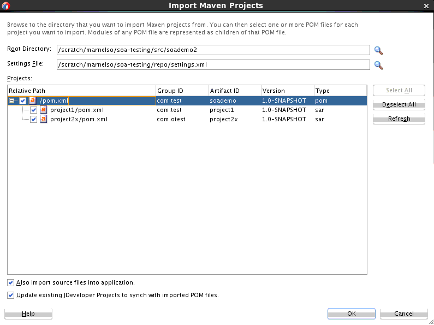Click the com.test group ID for project1

[169, 110]
